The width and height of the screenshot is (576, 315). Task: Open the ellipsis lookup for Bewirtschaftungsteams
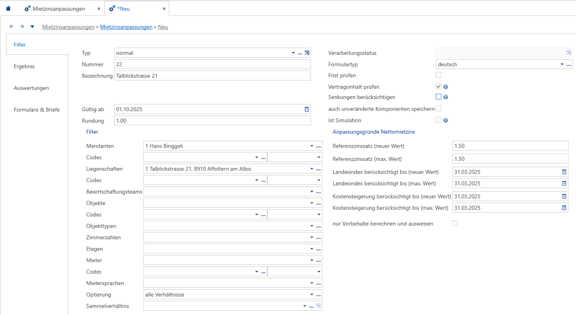[318, 192]
